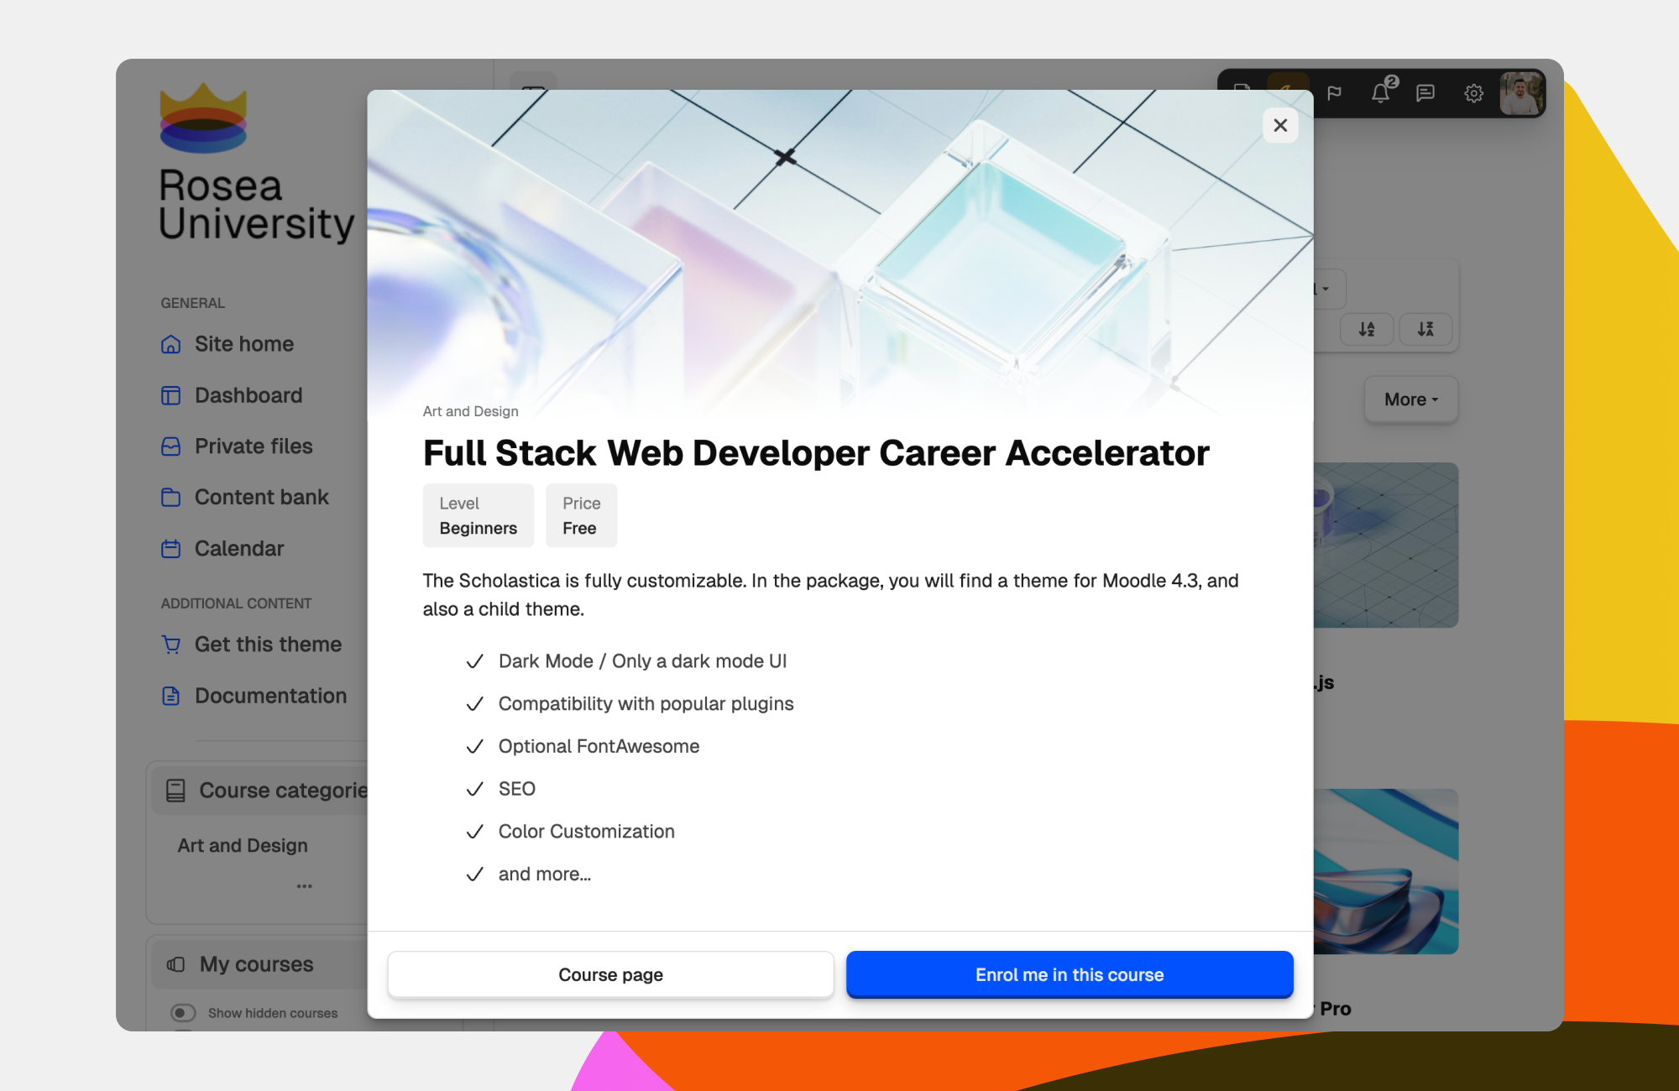
Task: Close the course details modal
Action: pyautogui.click(x=1280, y=125)
